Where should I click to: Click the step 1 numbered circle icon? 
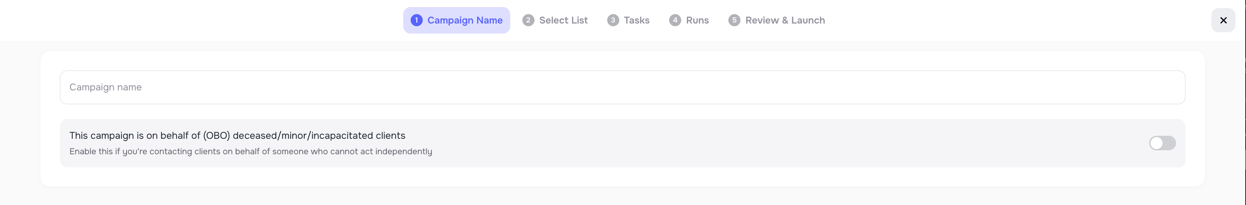tap(417, 20)
